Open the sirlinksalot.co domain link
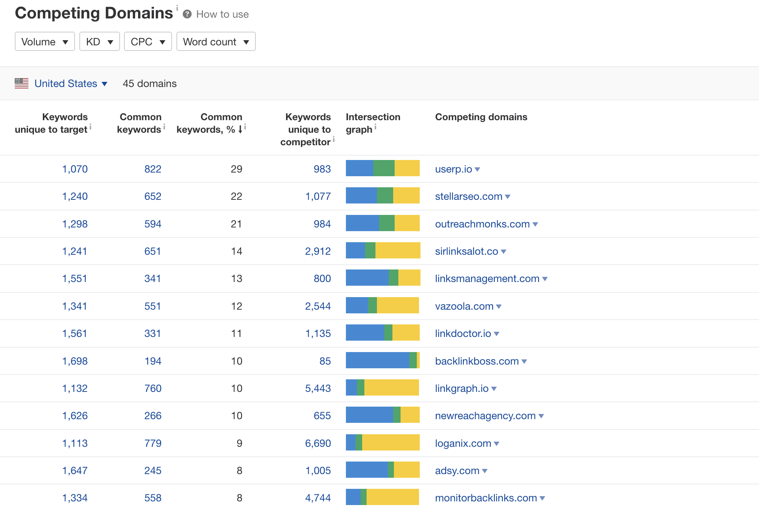The width and height of the screenshot is (759, 508). pos(466,251)
